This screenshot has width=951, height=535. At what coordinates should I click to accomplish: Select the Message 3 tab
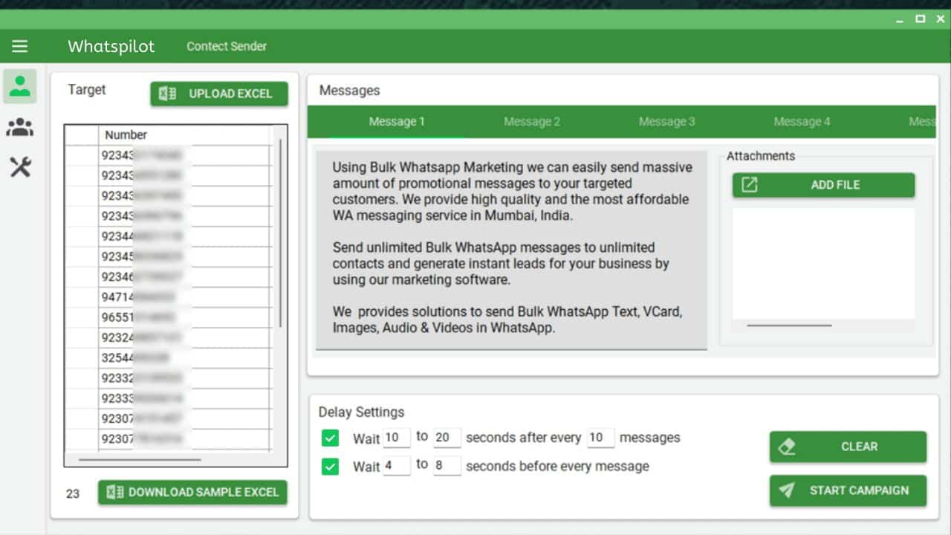tap(666, 121)
